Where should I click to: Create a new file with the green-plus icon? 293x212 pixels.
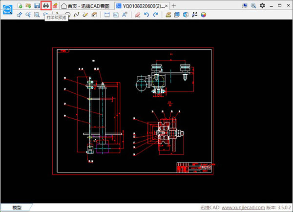[x=20, y=5]
